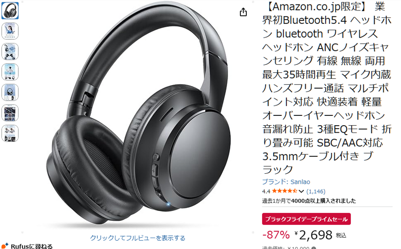The width and height of the screenshot is (401, 249).
Task: Select the third thumbnail in the gallery
Action: click(x=10, y=51)
